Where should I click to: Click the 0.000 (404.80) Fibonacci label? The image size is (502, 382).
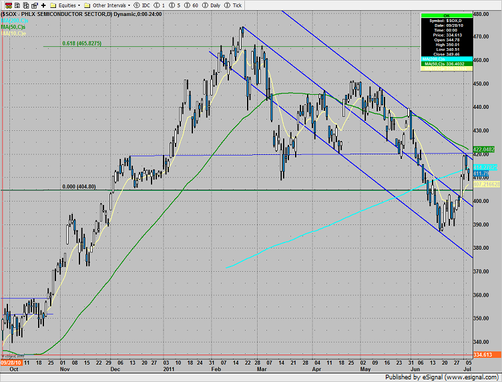tap(79, 186)
